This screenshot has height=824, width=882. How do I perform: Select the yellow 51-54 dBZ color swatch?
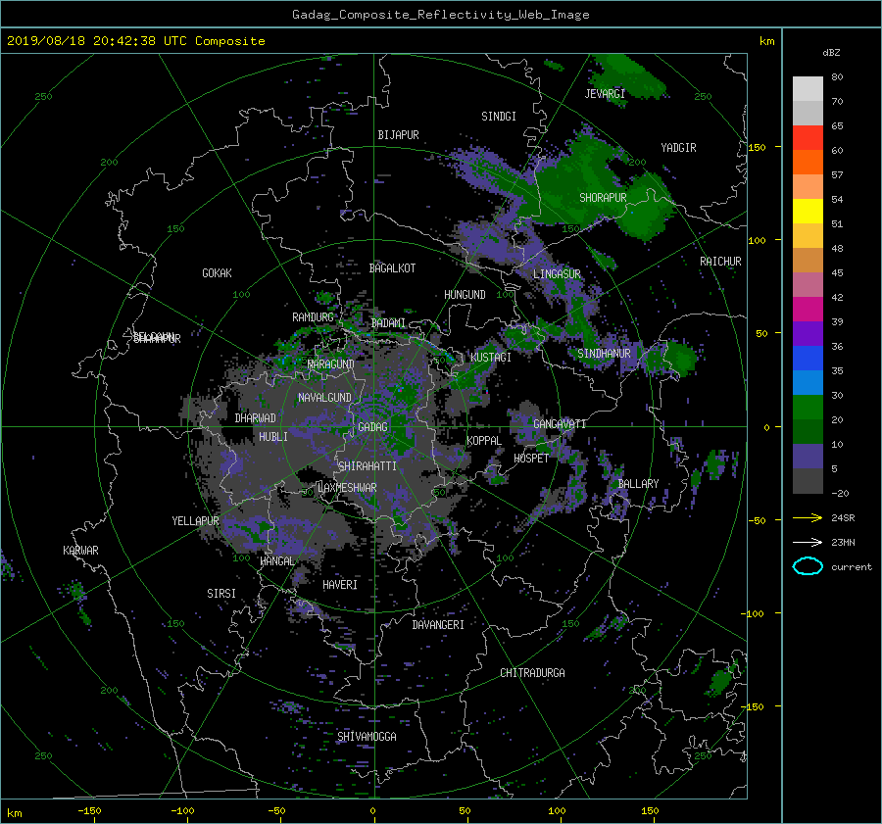(x=808, y=212)
